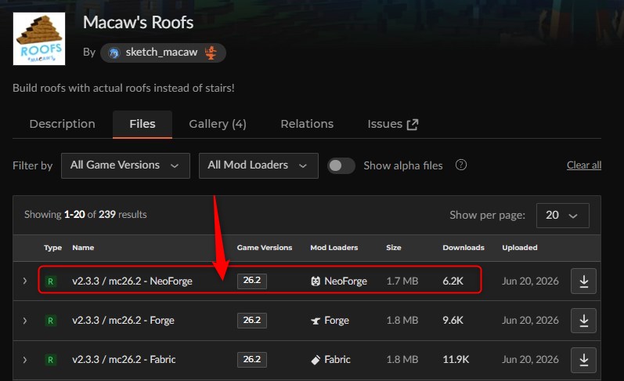This screenshot has width=624, height=381.
Task: Go to the Relations tab
Action: 307,124
